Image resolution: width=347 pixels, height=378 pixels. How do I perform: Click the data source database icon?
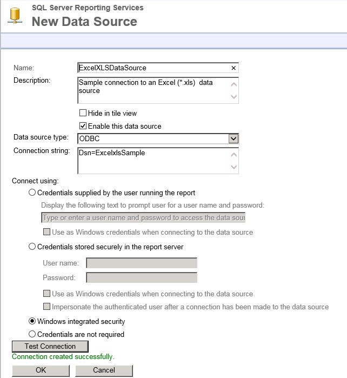[14, 16]
